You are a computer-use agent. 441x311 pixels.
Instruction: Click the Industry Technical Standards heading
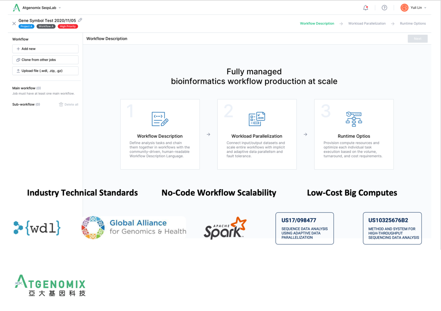point(82,193)
